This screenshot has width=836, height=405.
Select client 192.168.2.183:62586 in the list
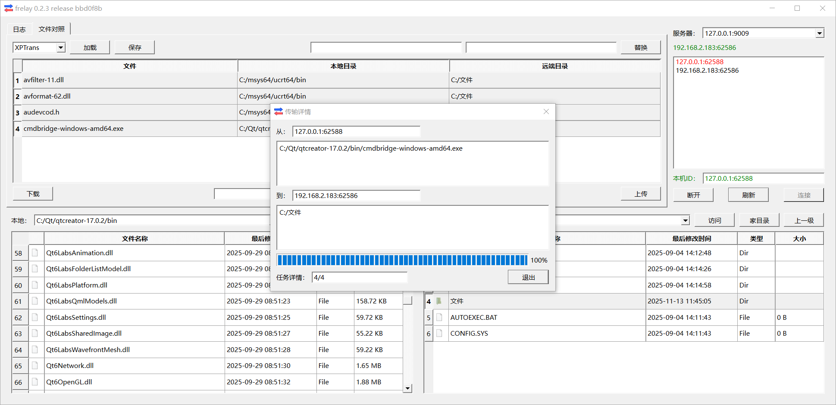(707, 71)
